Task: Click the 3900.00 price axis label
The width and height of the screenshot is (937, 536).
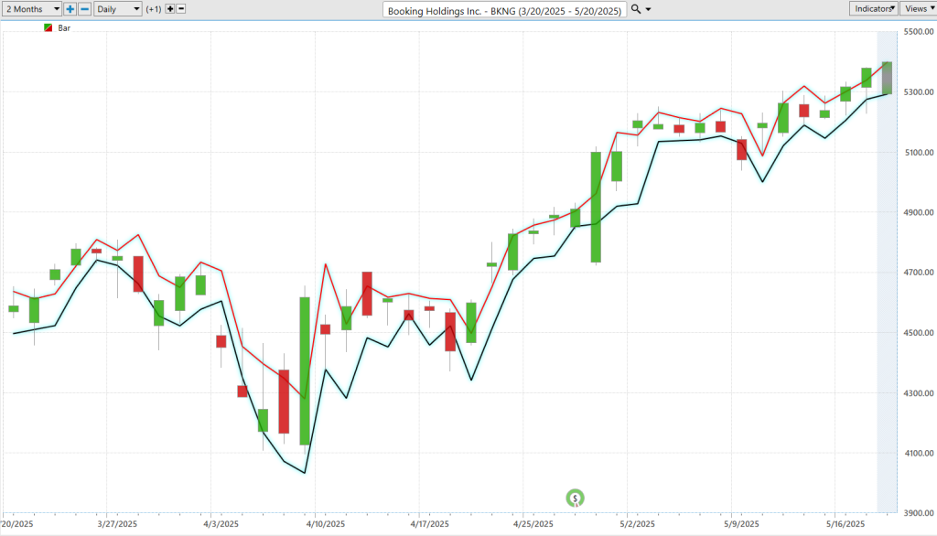Action: [x=919, y=513]
